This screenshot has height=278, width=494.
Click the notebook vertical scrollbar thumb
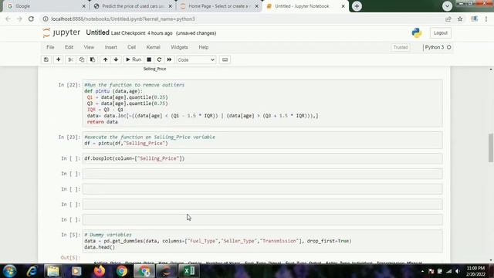point(491,147)
